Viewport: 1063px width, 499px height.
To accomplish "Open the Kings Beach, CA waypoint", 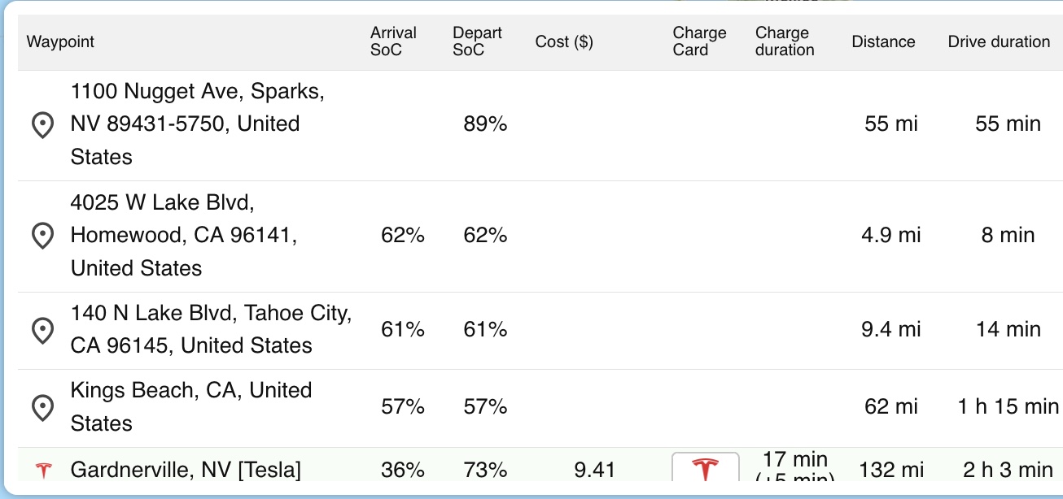I will [x=191, y=406].
